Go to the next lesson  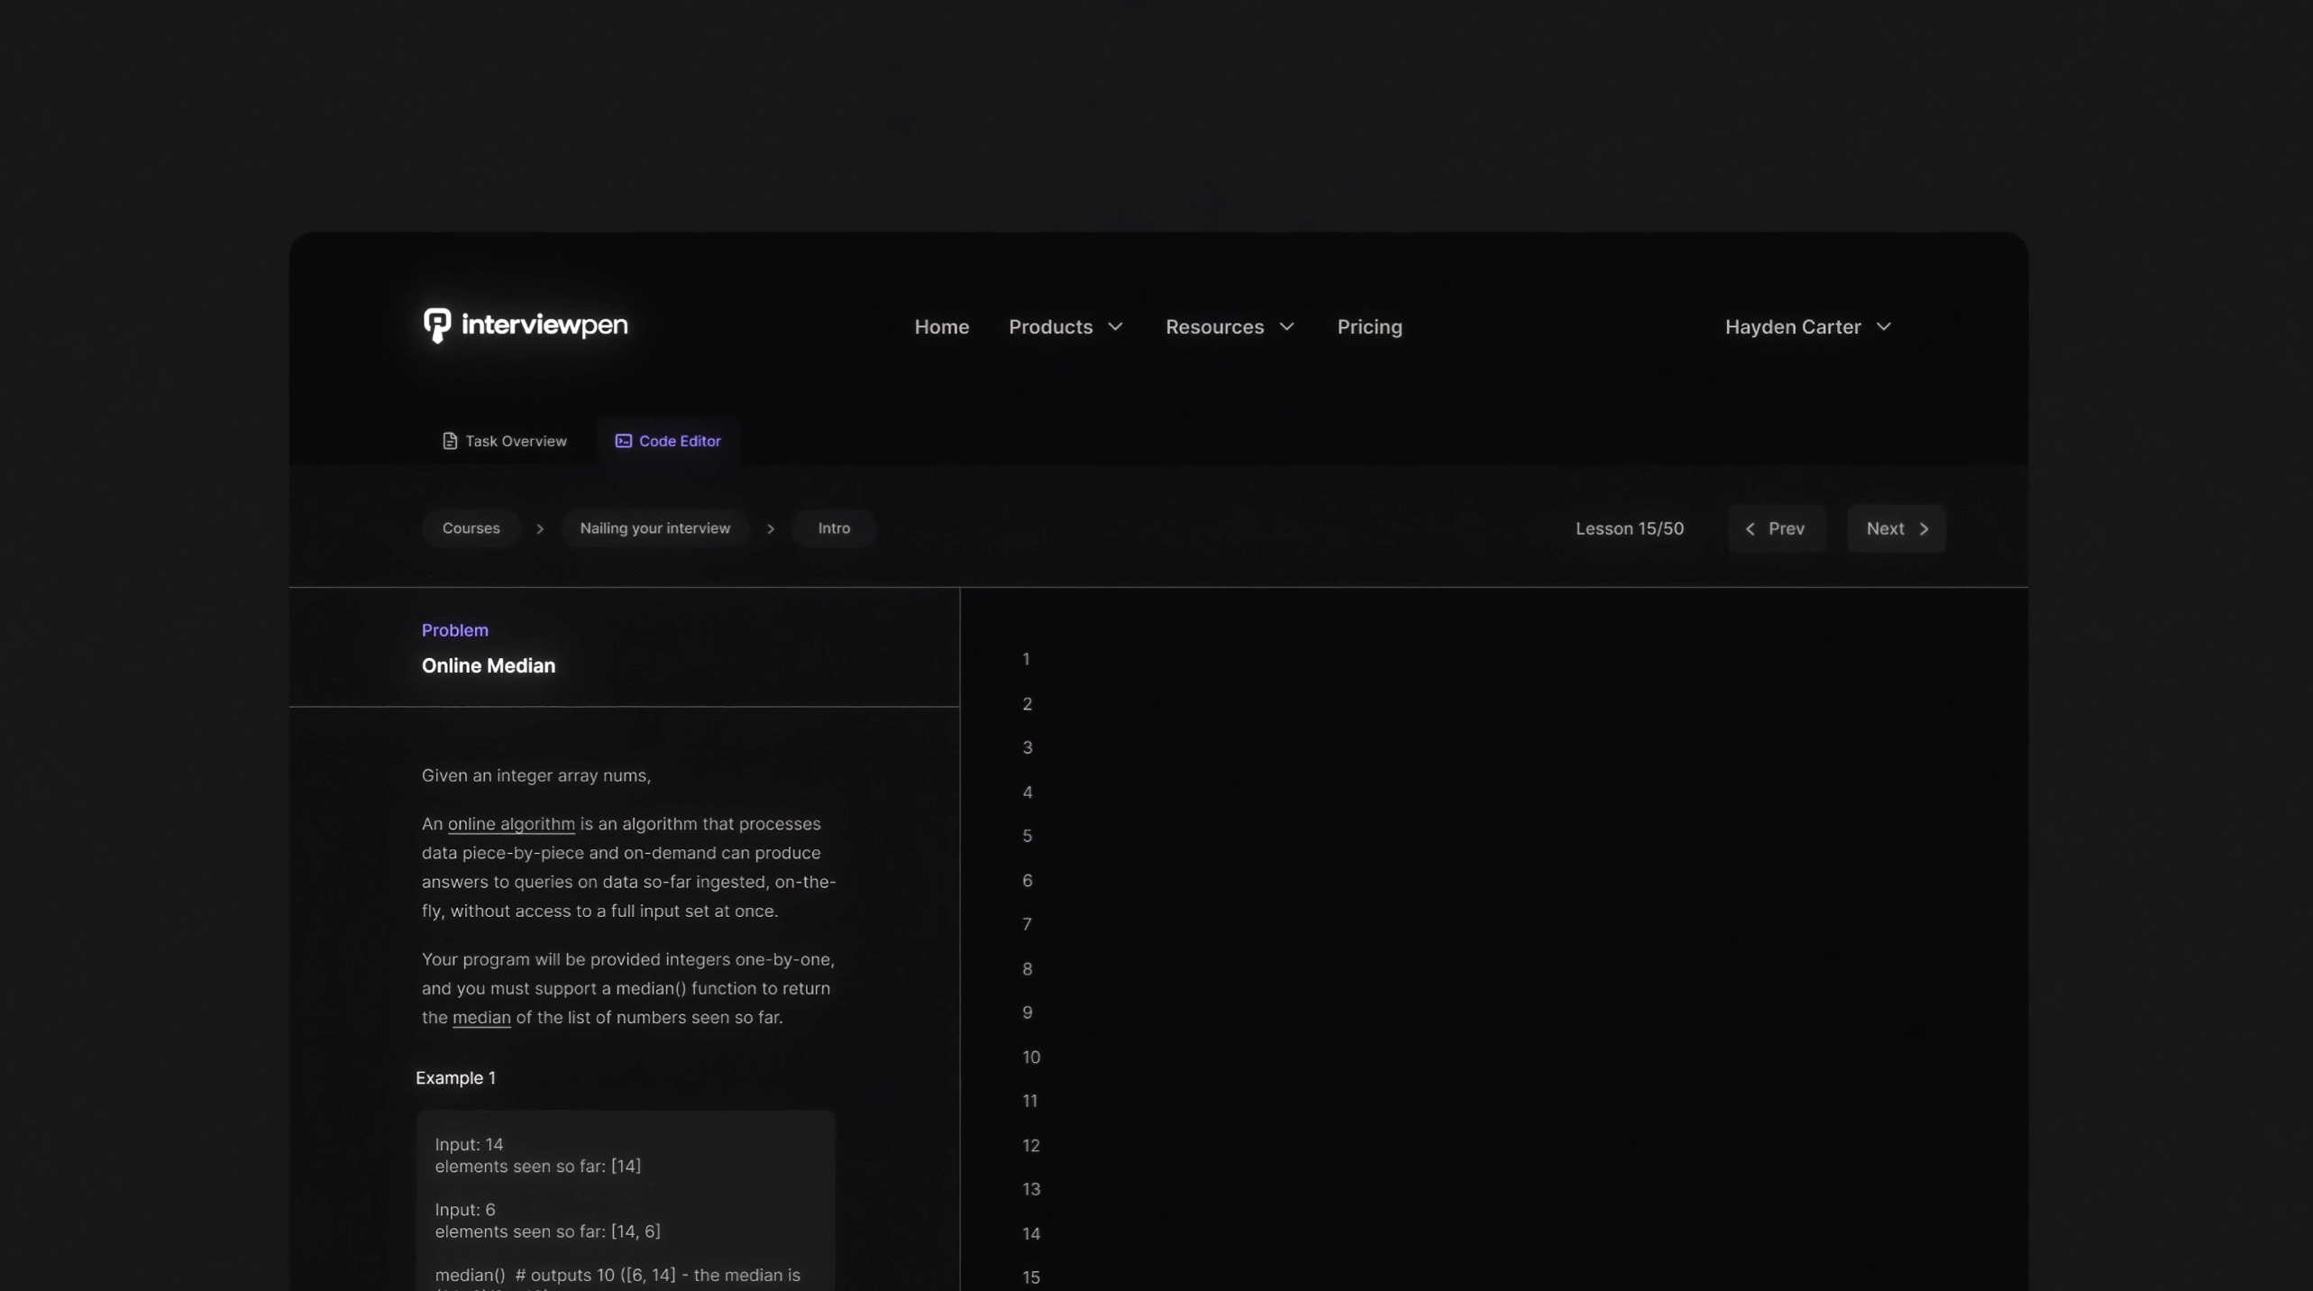click(x=1897, y=529)
